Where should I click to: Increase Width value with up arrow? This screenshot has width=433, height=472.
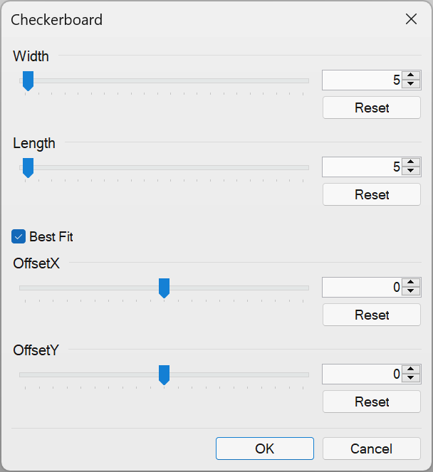coord(410,75)
